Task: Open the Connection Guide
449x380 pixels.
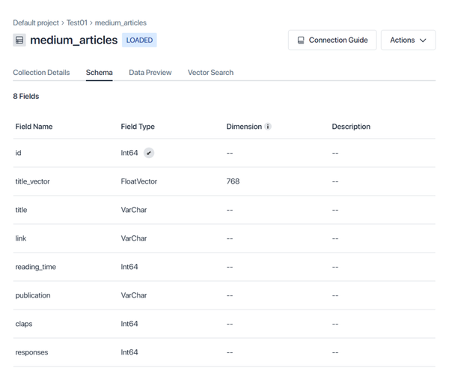Action: pos(332,40)
